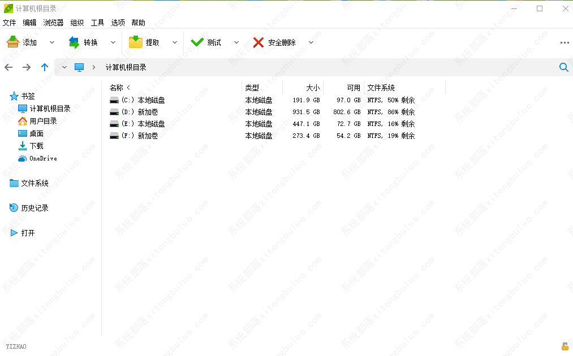Maximize the PeaZip window
Screen dimensions: 573x356
(540, 8)
